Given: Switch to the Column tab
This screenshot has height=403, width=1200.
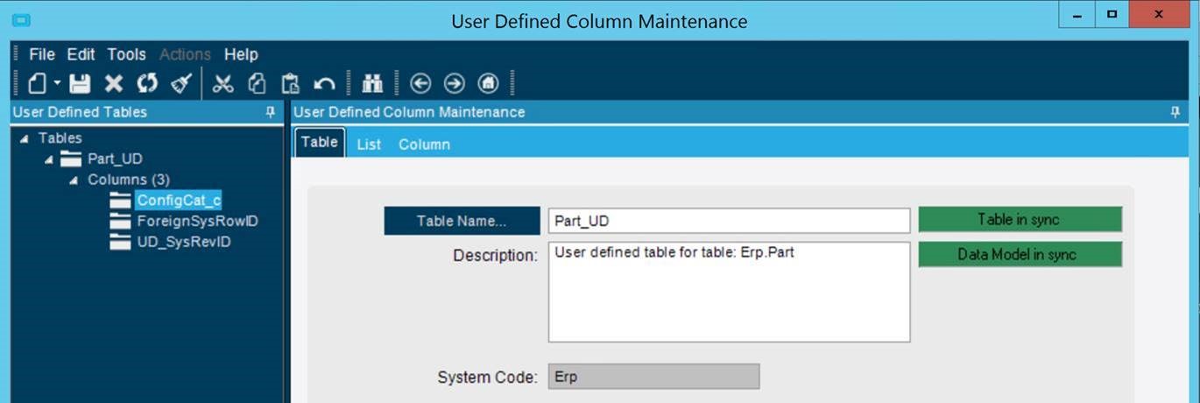Looking at the screenshot, I should pyautogui.click(x=424, y=145).
